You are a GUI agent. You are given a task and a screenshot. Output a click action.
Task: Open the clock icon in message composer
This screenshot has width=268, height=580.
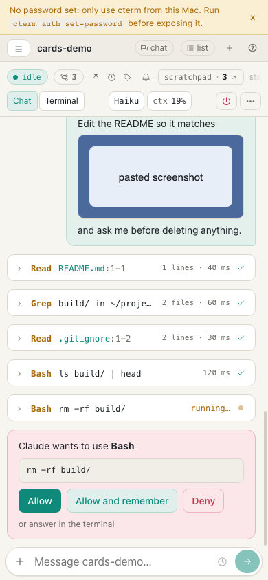pos(222,562)
